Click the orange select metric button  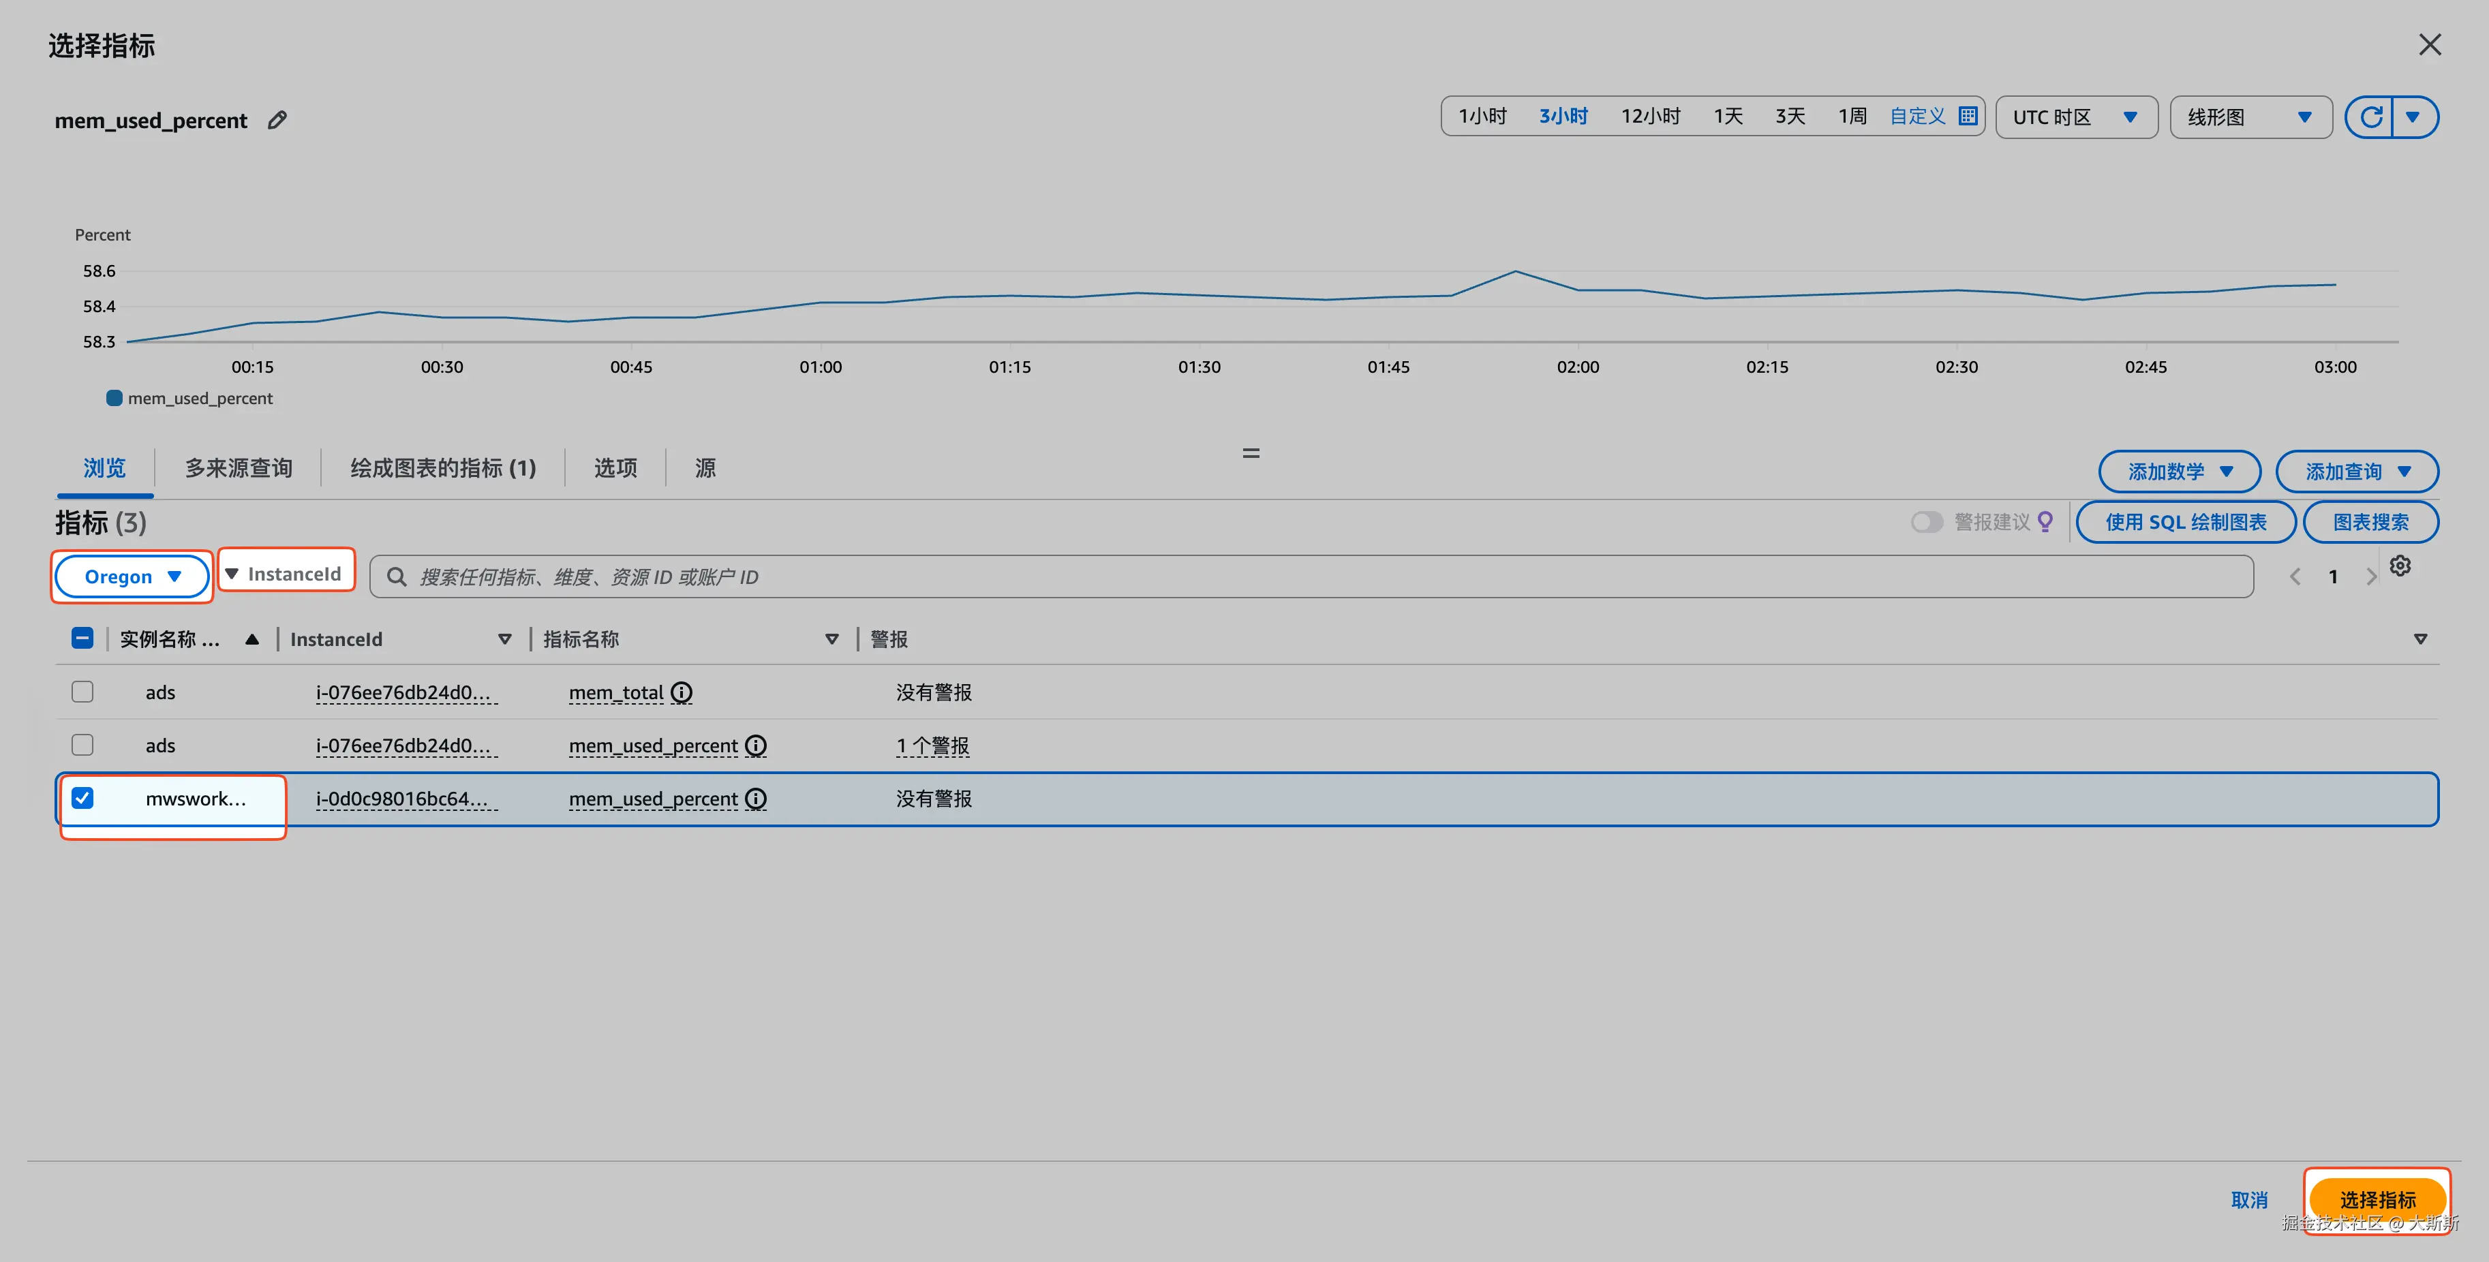2377,1199
